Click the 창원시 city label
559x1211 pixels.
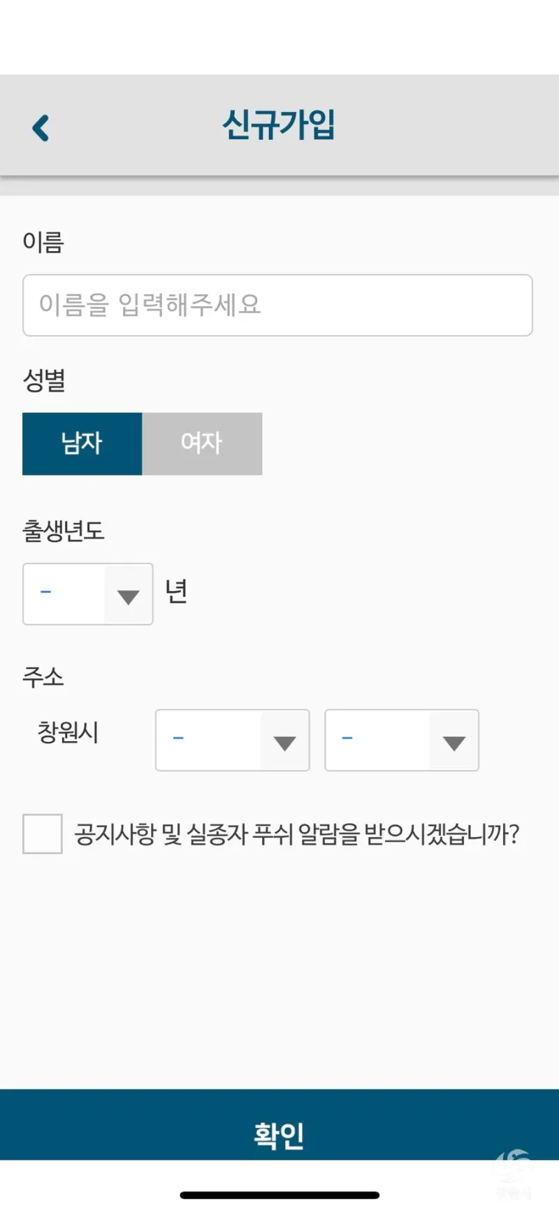click(68, 732)
